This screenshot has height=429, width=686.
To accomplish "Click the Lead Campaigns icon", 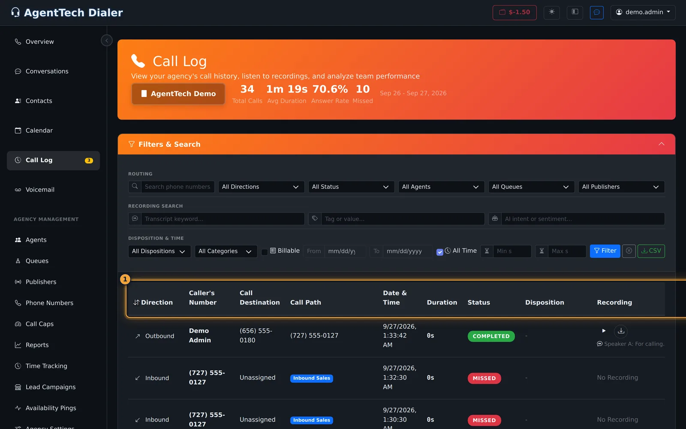I will click(18, 387).
